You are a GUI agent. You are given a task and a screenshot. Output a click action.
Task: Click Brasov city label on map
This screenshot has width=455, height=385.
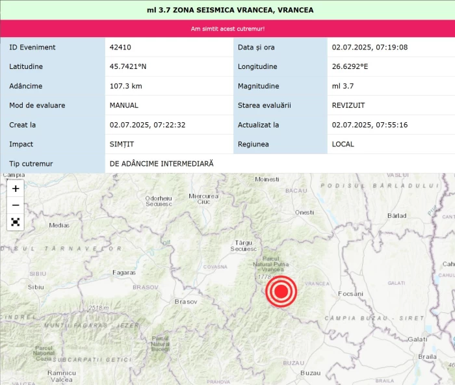[186, 302]
